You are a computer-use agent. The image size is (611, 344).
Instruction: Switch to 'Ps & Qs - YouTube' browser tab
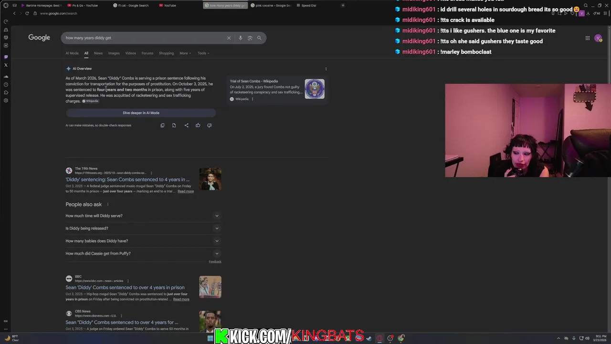point(86,5)
